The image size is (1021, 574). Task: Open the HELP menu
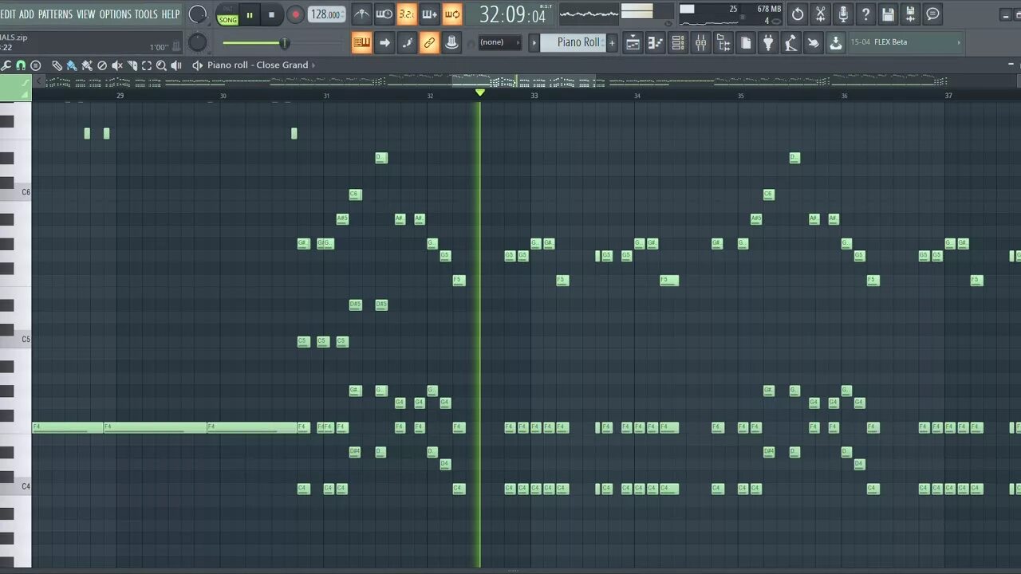point(171,14)
